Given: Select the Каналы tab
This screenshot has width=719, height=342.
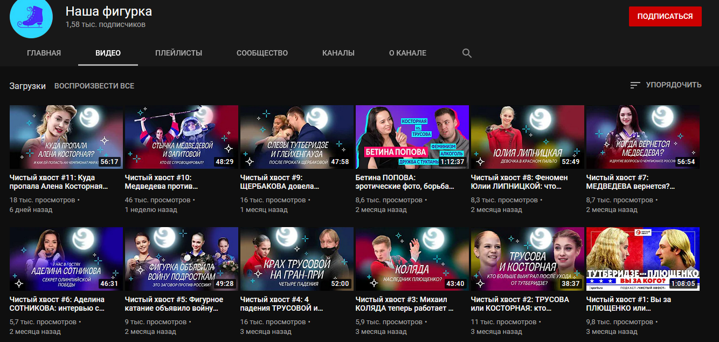Looking at the screenshot, I should (x=338, y=53).
